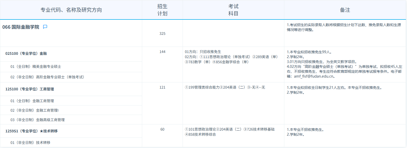Image resolution: width=407 pixels, height=148 pixels.
Task: Select 01 全日制 金融工商管理 direction
Action: (32, 101)
